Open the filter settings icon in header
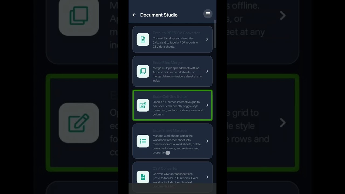The height and width of the screenshot is (194, 345). click(x=208, y=14)
